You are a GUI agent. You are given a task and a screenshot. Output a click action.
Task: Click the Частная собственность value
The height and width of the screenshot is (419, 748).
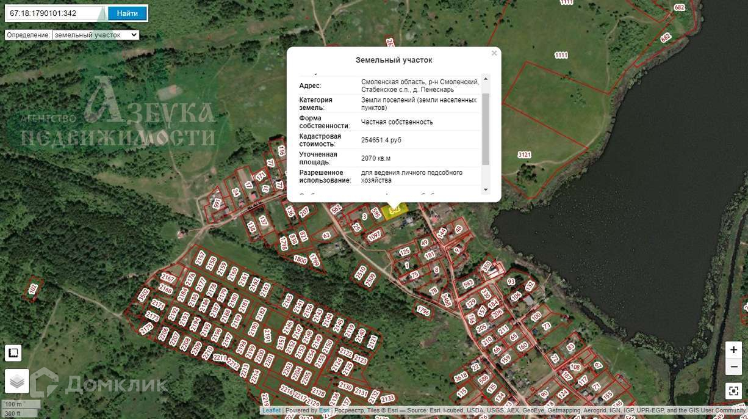[x=397, y=122]
